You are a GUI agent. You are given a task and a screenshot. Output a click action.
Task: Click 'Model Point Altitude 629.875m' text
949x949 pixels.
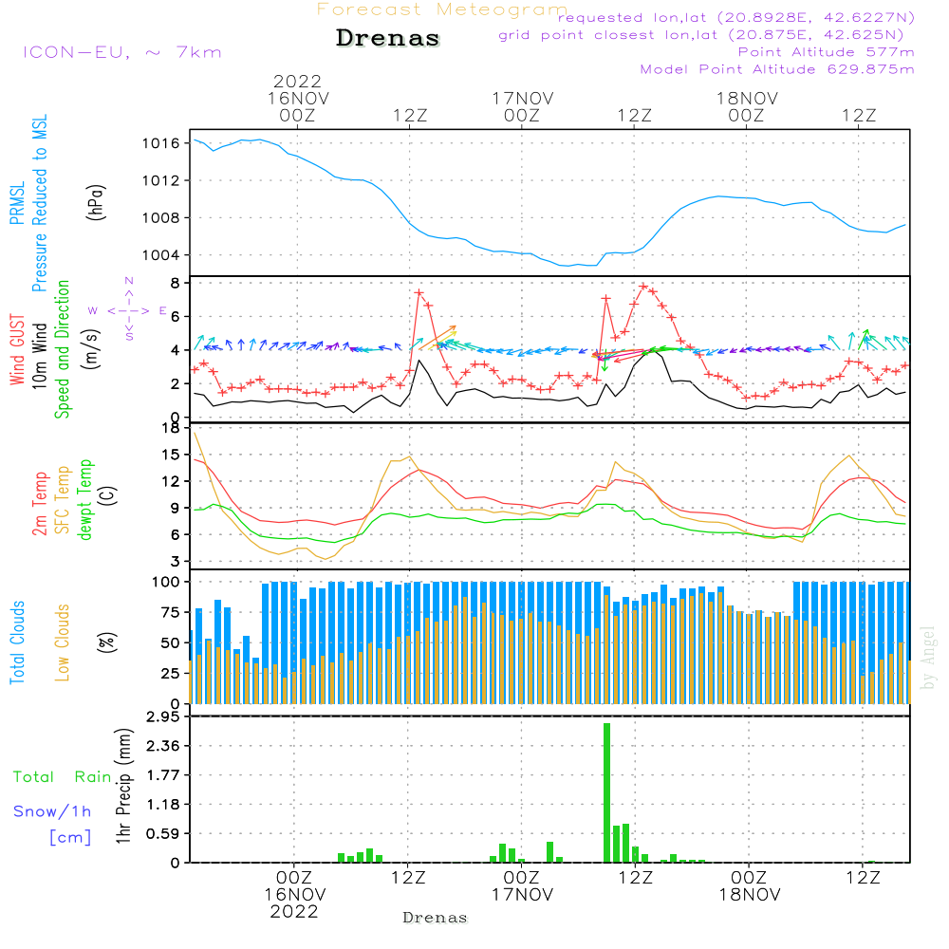[x=777, y=69]
